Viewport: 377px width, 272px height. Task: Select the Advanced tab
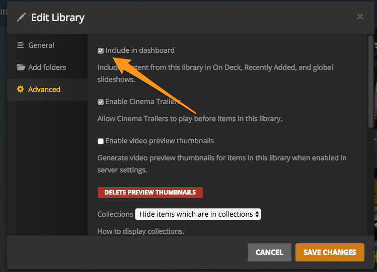click(47, 89)
